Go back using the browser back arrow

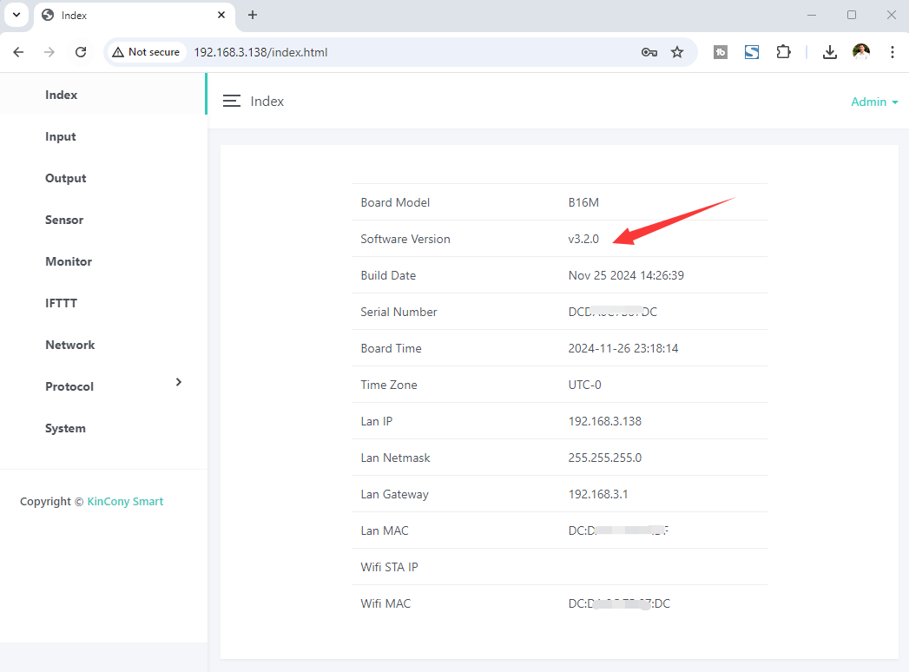point(18,52)
